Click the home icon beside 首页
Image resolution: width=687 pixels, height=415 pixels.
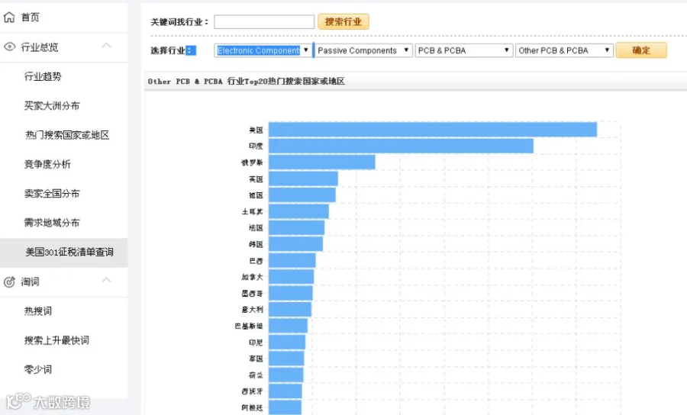9,17
